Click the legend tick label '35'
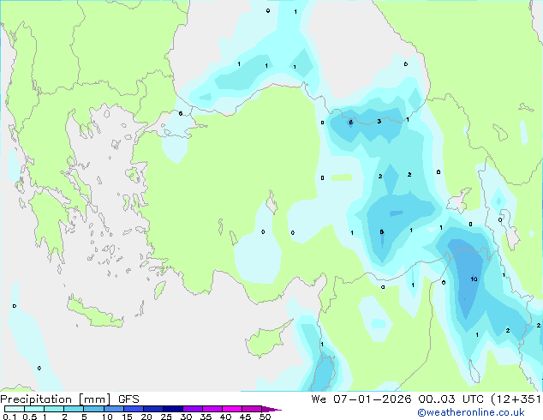The image size is (543, 420). pos(206,417)
